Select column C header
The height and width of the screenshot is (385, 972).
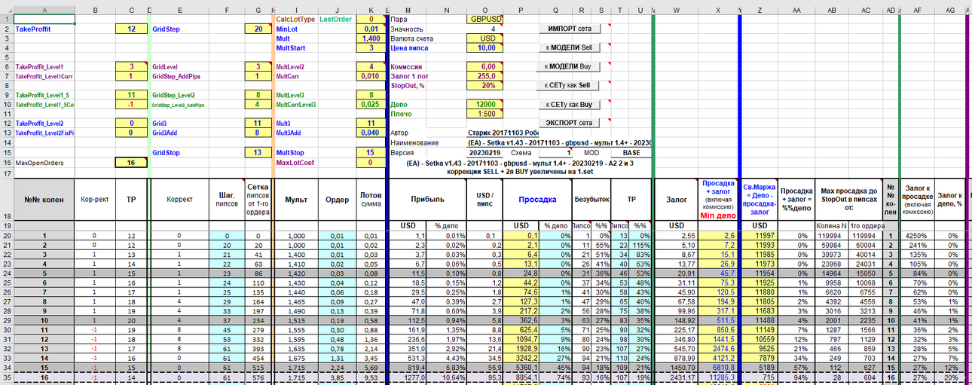(x=132, y=9)
